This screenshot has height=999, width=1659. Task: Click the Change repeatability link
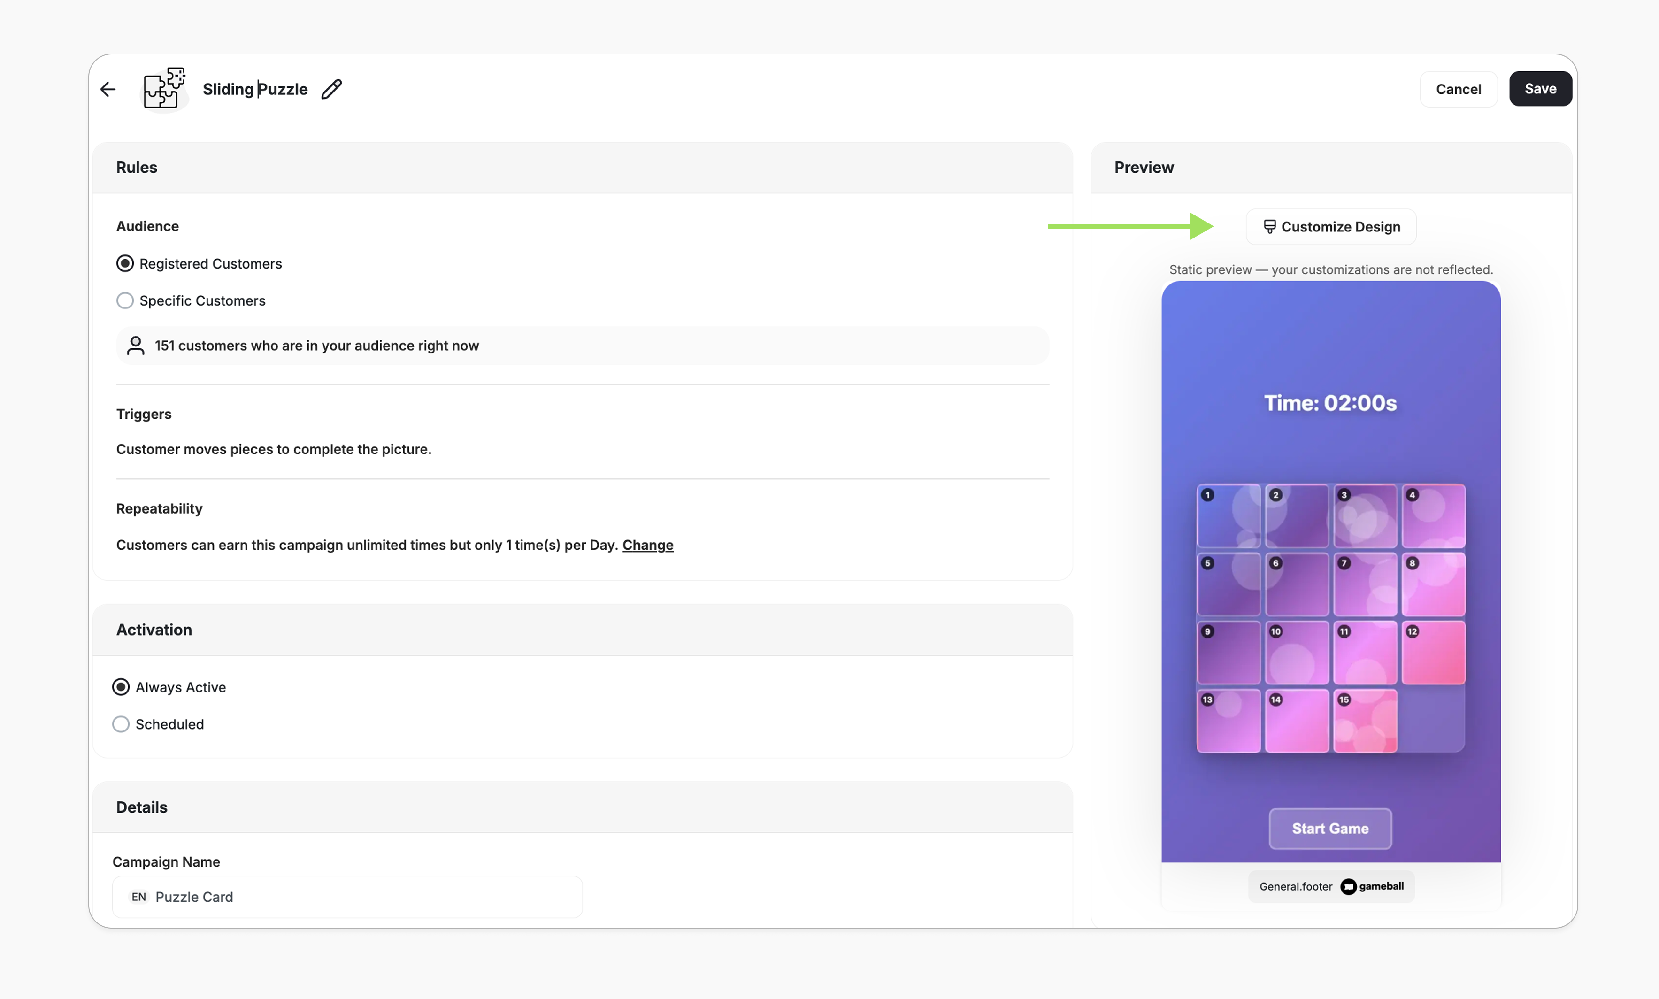647,546
